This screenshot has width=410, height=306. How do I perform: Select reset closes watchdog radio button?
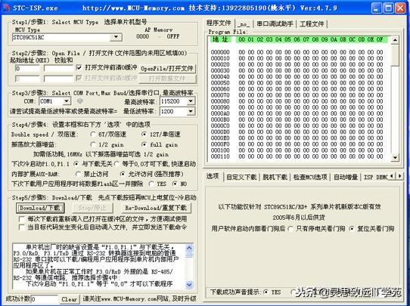pyautogui.click(x=352, y=229)
